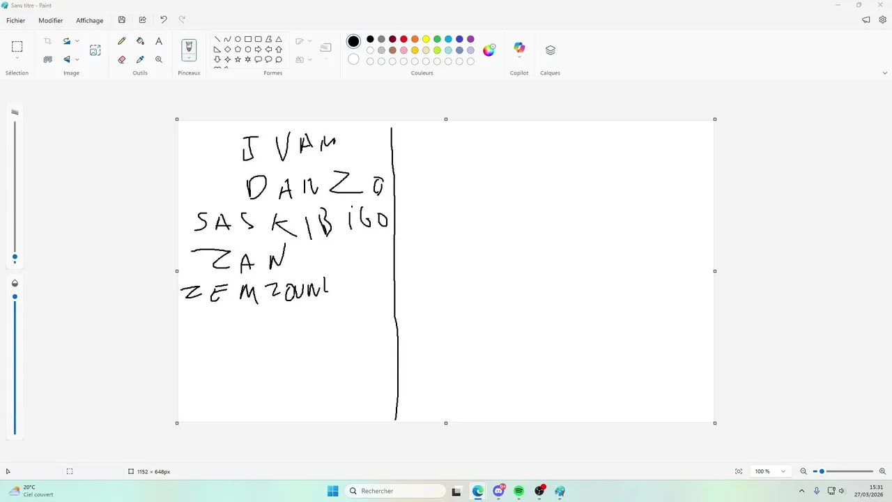
Task: Click the taskbar Rechercher search box
Action: click(x=396, y=491)
